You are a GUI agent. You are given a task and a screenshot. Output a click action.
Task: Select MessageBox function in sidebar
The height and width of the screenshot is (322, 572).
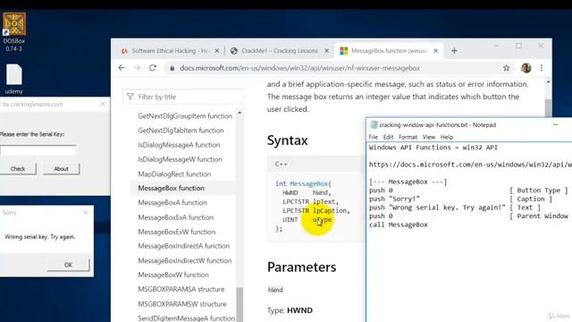(171, 189)
